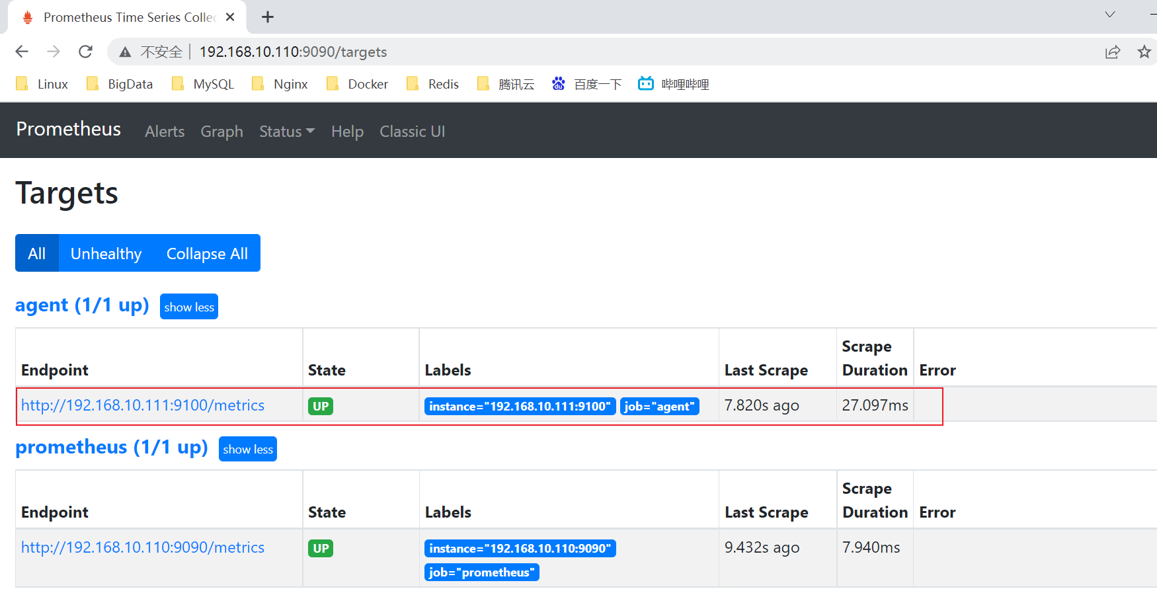This screenshot has width=1157, height=593.
Task: Click the job="prometheus" label badge
Action: tap(482, 572)
